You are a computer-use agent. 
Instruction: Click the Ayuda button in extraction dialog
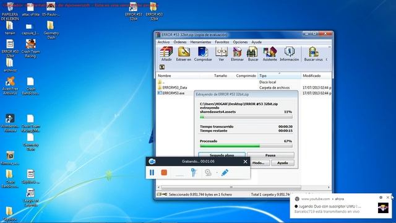point(283,163)
